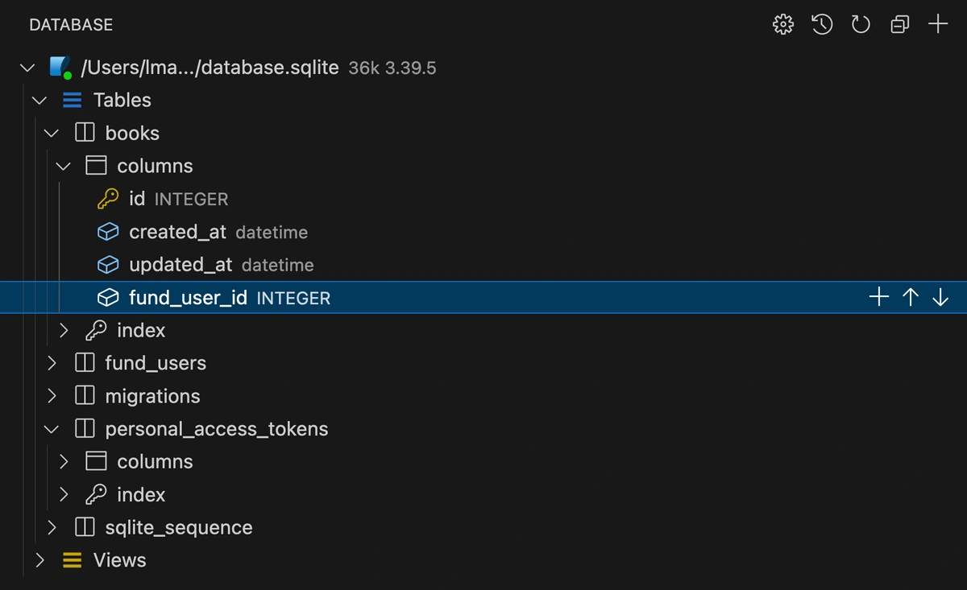Expand the migrations table
This screenshot has height=590, width=967.
click(52, 396)
